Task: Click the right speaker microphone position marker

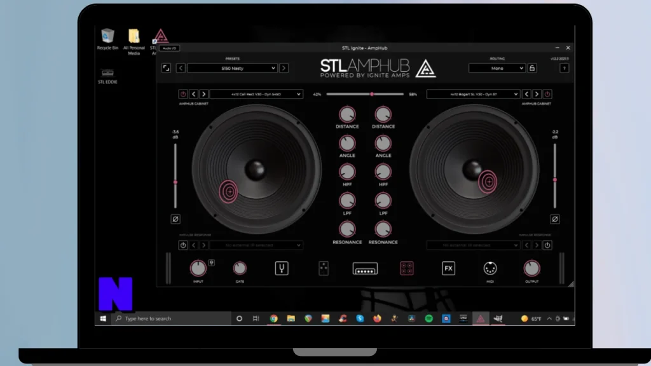Action: [x=488, y=181]
